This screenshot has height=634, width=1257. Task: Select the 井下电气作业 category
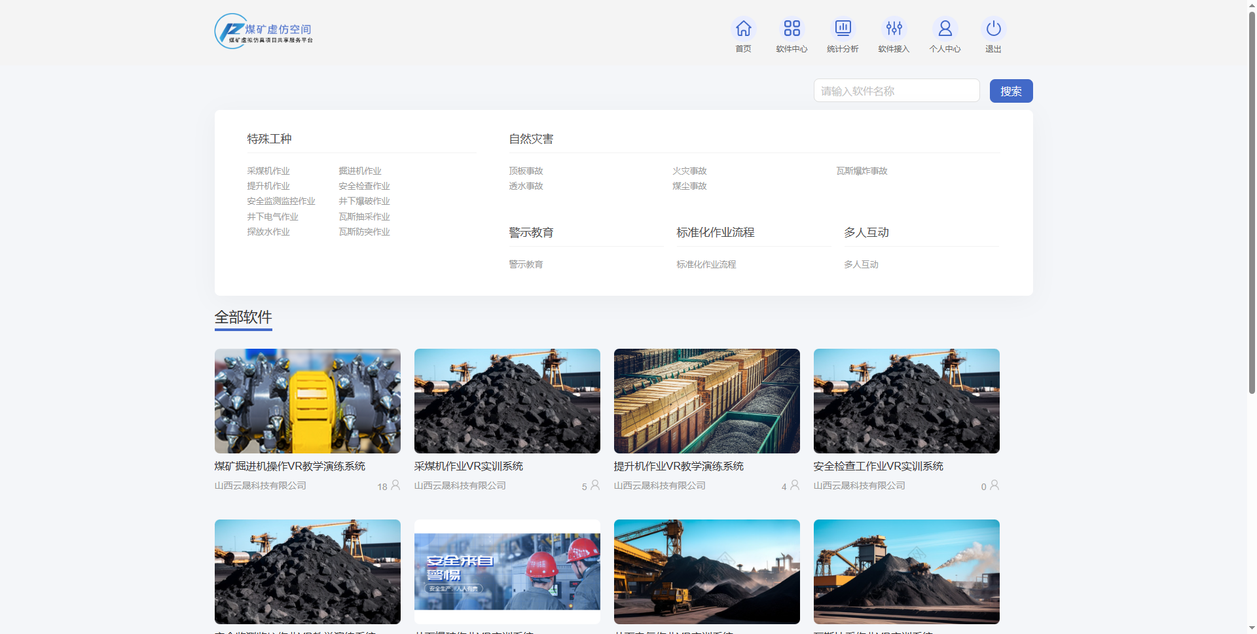coord(272,217)
